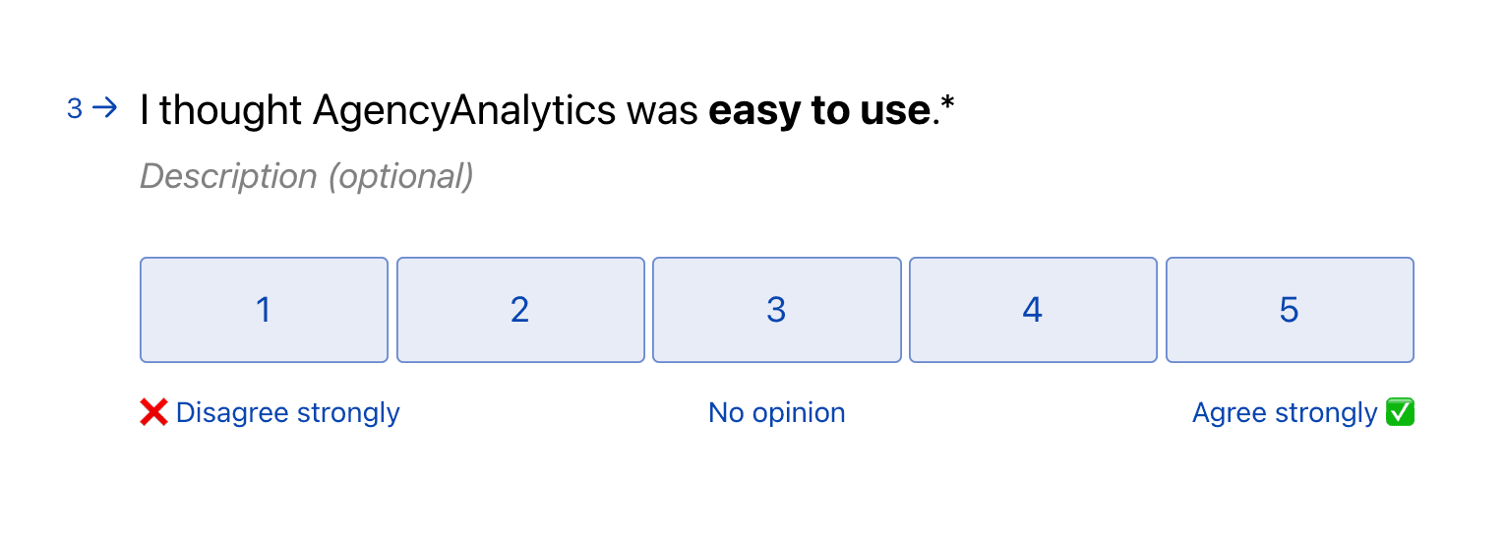The width and height of the screenshot is (1505, 545).
Task: Click the green checkmark emoji icon
Action: pyautogui.click(x=1399, y=413)
